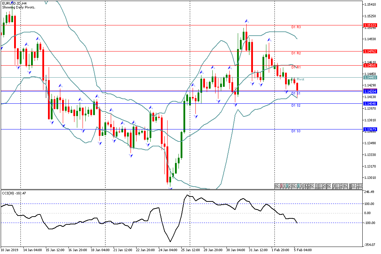Click the teal 1.14401 pivot price tag
The height and width of the screenshot is (254, 381).
(x=370, y=77)
